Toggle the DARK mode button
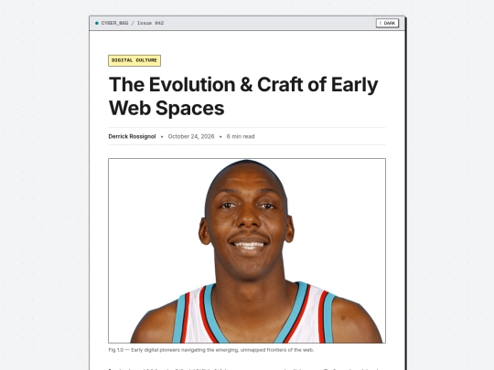494x370 pixels. coord(387,23)
